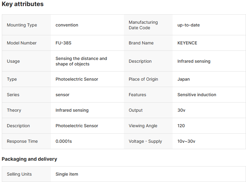Select the up-to-date value cell
This screenshot has width=246, height=182.
click(x=188, y=25)
